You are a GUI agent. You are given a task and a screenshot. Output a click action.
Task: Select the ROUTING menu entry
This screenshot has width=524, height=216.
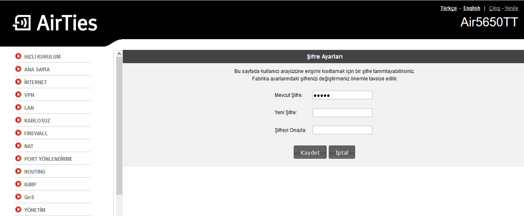tap(35, 172)
